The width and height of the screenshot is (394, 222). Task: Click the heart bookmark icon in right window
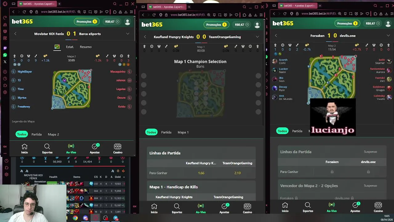(367, 14)
